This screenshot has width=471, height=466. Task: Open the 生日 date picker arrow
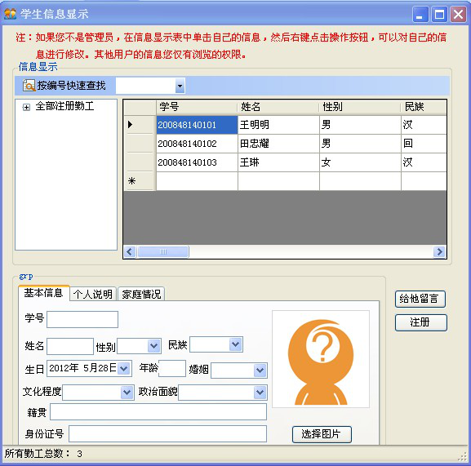pyautogui.click(x=124, y=368)
